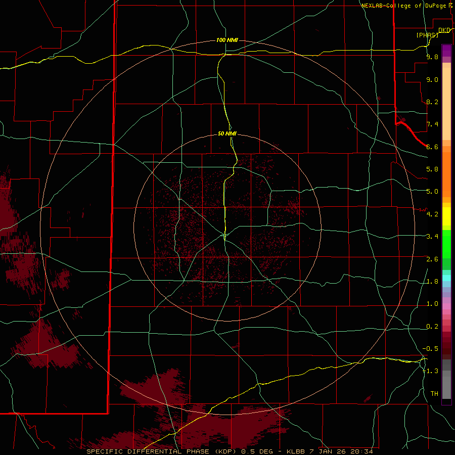The image size is (455, 455).
Task: Click the 4.2 legend value
Action: [432, 214]
